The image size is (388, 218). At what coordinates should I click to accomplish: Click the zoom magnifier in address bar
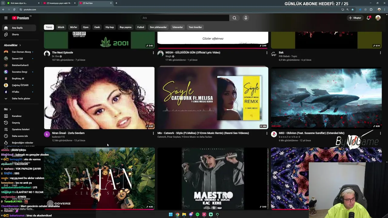(347, 9)
